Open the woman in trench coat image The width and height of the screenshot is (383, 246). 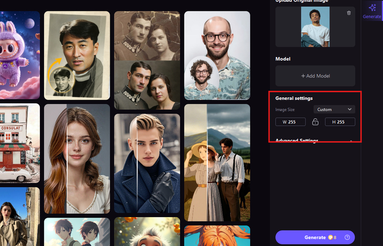pyautogui.click(x=20, y=216)
